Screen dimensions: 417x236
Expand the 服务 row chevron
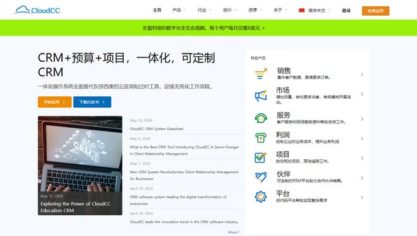(x=362, y=119)
